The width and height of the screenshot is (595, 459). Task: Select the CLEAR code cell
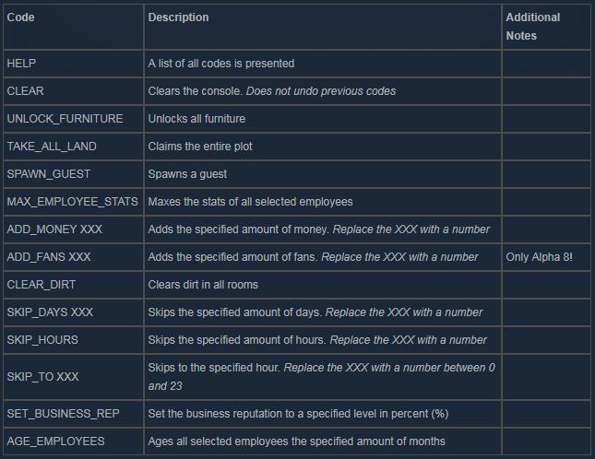point(25,91)
